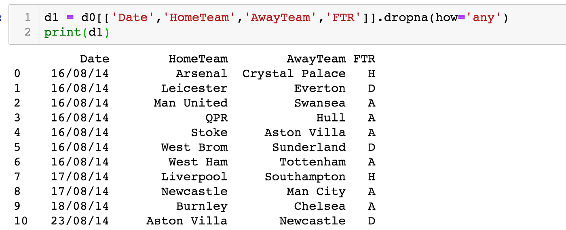
Task: Click the HomeTeam column header in output
Action: click(x=198, y=59)
